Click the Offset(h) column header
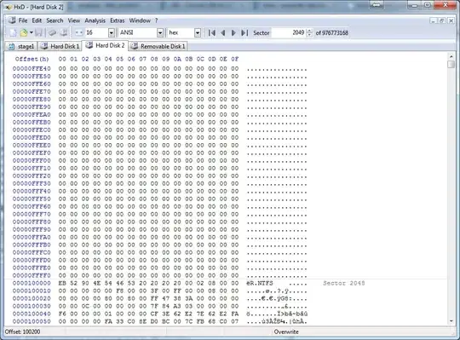460x340 pixels. pyautogui.click(x=32, y=59)
